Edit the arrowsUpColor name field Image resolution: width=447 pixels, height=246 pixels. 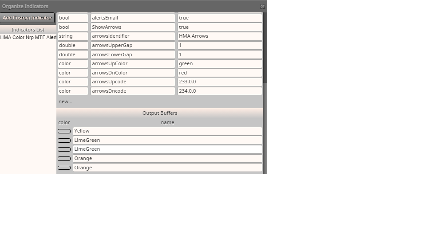(x=133, y=63)
